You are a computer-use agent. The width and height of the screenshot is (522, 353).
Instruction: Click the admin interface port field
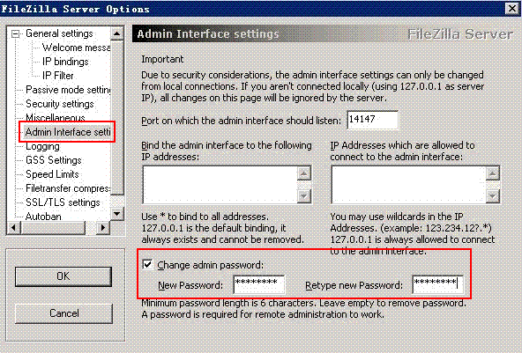click(372, 120)
